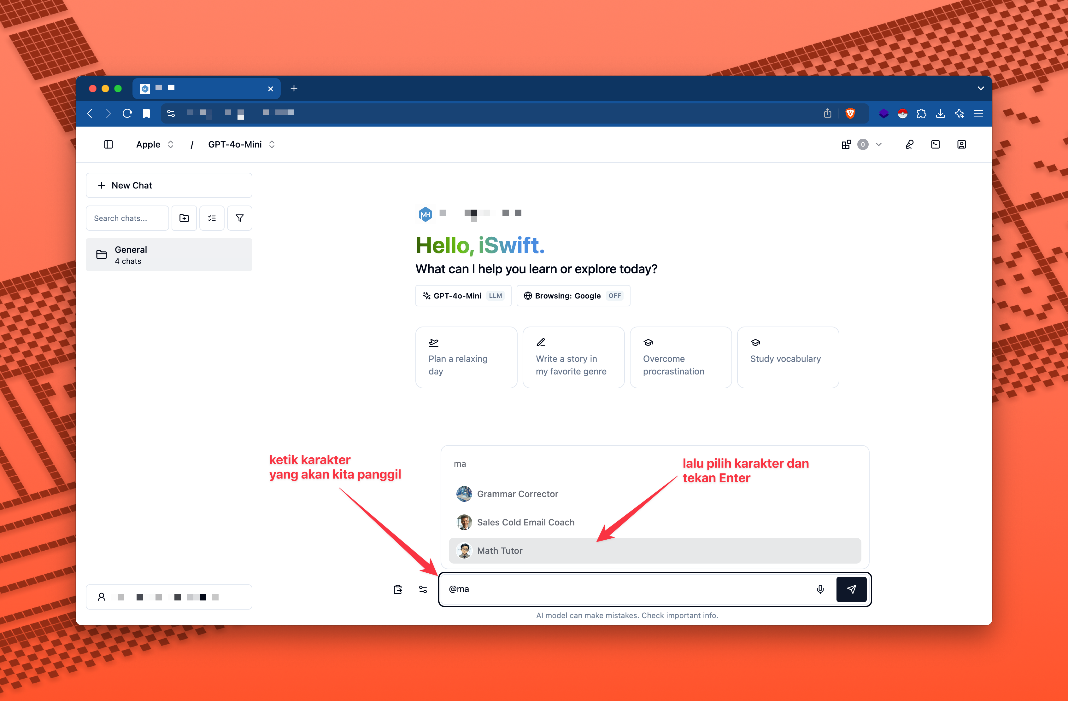Screen dimensions: 1068x701
Task: Focus the Search chats field
Action: 127,218
